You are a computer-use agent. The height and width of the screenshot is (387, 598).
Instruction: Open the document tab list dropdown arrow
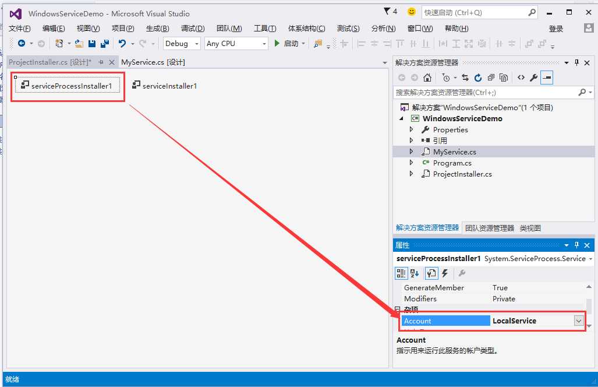pos(384,62)
